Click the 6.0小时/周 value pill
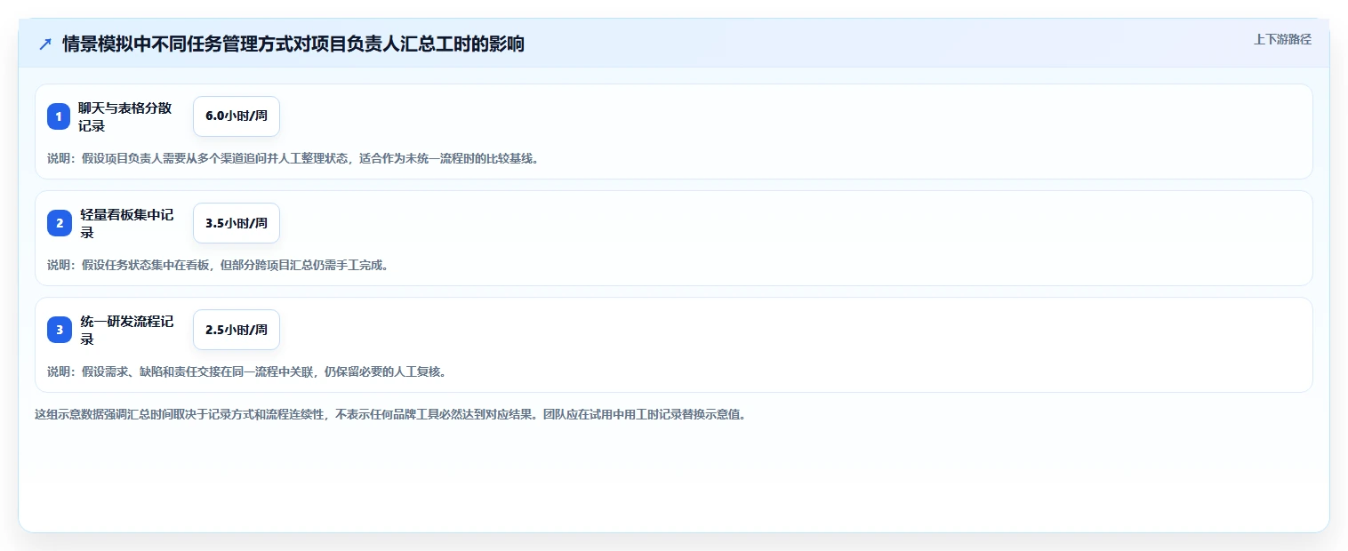 tap(237, 116)
